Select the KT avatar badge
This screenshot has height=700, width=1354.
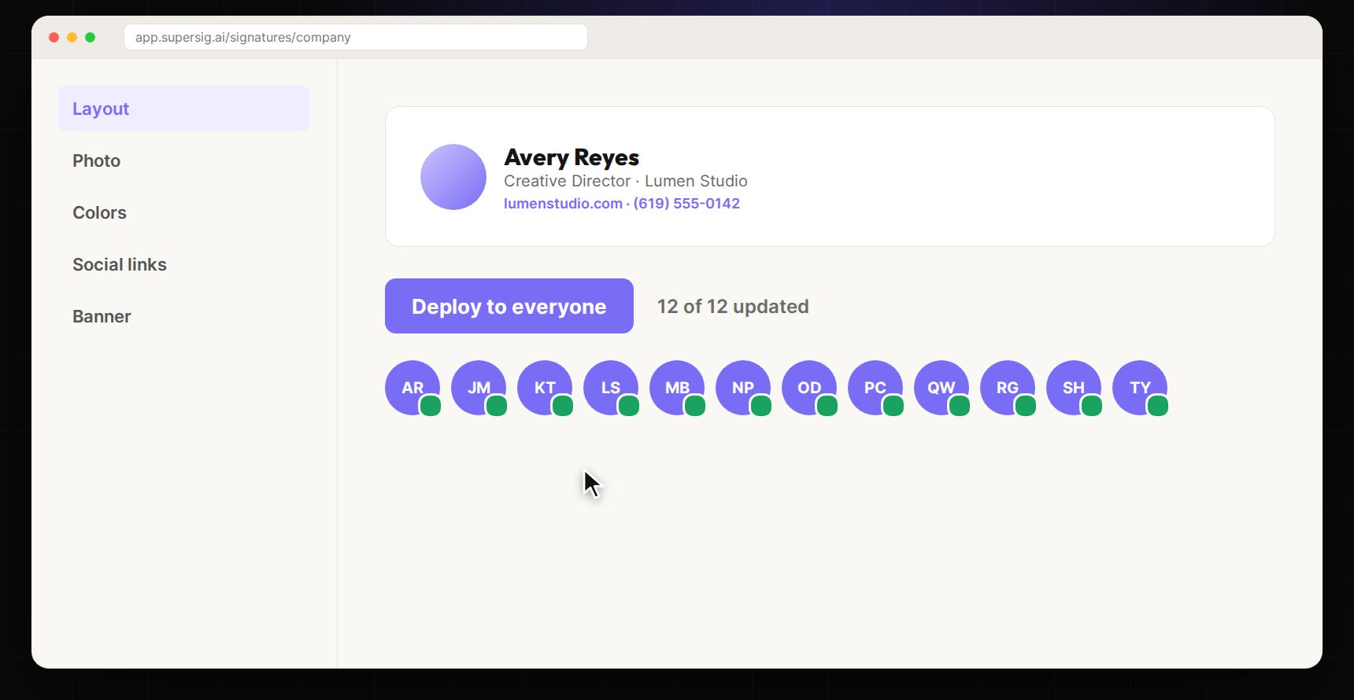pos(545,388)
